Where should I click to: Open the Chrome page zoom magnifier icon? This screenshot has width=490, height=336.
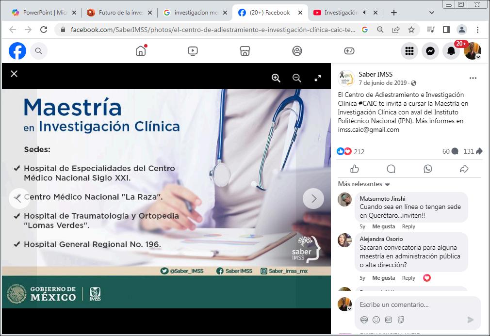coord(380,30)
